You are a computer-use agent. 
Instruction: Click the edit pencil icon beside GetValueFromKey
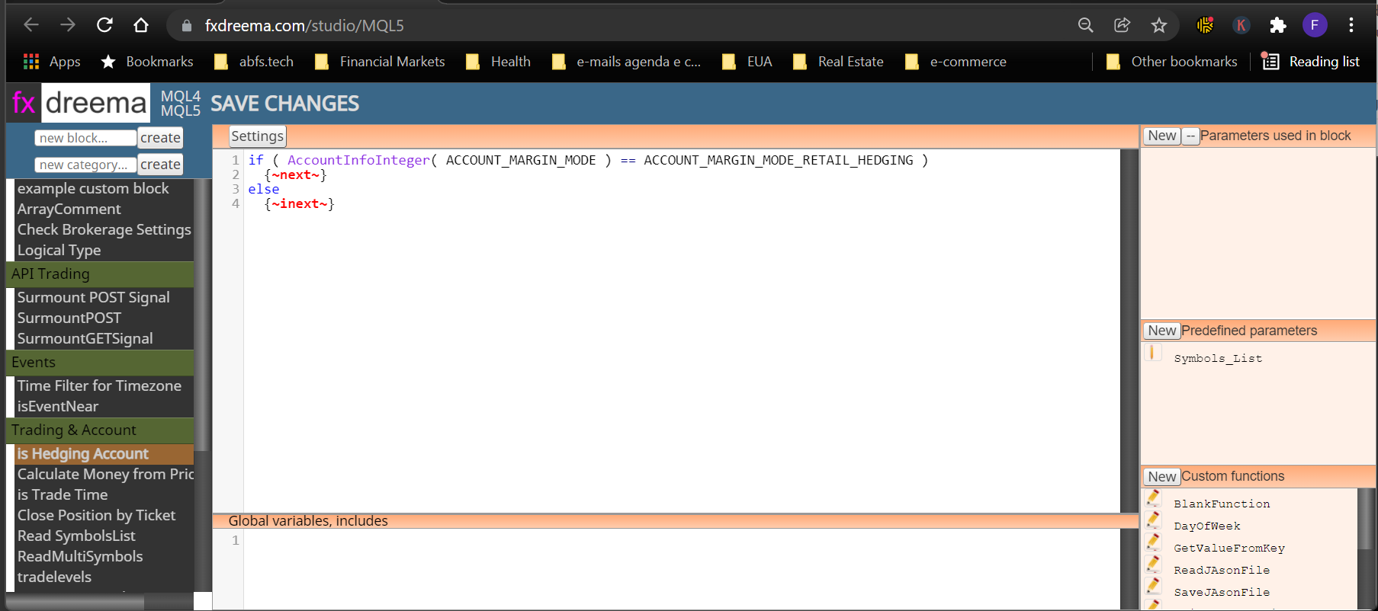[x=1153, y=543]
